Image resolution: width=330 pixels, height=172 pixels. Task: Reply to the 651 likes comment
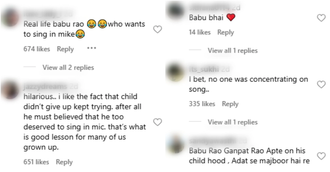64,162
